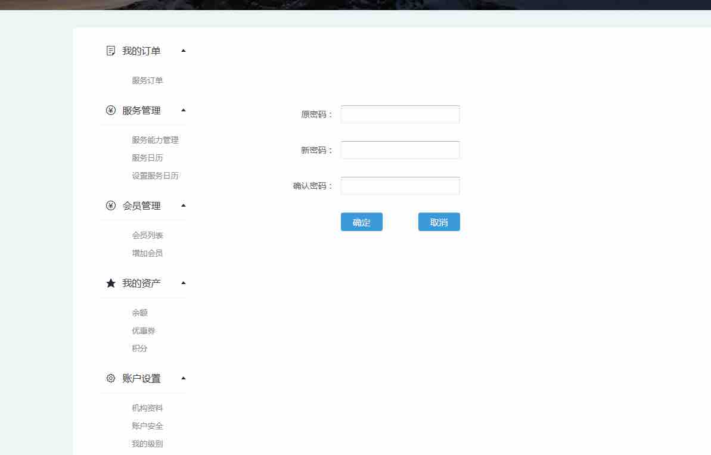This screenshot has width=711, height=455.
Task: Collapse the 我的资产 section arrow
Action: coord(184,283)
